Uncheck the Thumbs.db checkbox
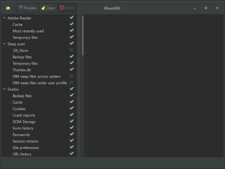 [x=71, y=69]
